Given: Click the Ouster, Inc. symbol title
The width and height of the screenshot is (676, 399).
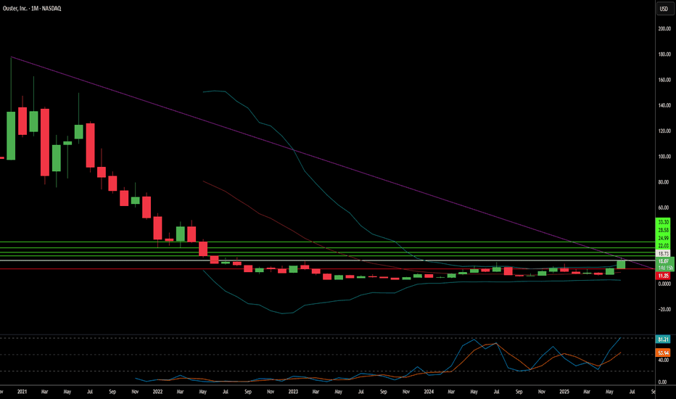Looking at the screenshot, I should click(x=32, y=8).
